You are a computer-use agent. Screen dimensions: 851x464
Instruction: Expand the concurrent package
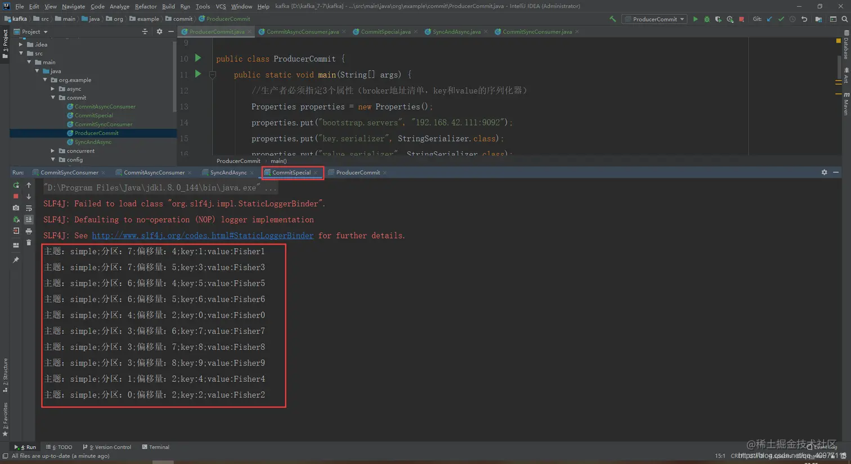pos(53,151)
